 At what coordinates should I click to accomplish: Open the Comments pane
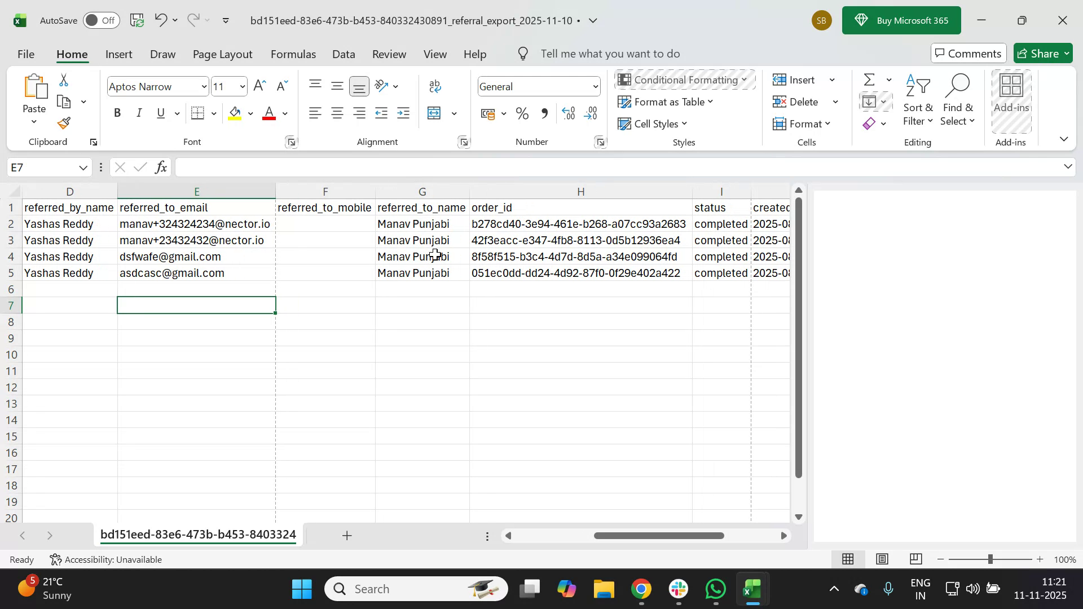968,53
